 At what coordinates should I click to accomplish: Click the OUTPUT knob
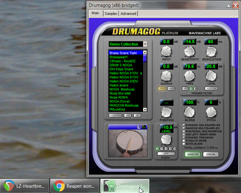166,76
